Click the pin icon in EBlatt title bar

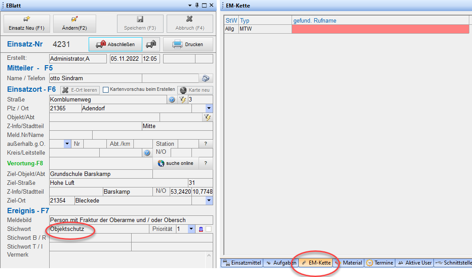pos(197,5)
